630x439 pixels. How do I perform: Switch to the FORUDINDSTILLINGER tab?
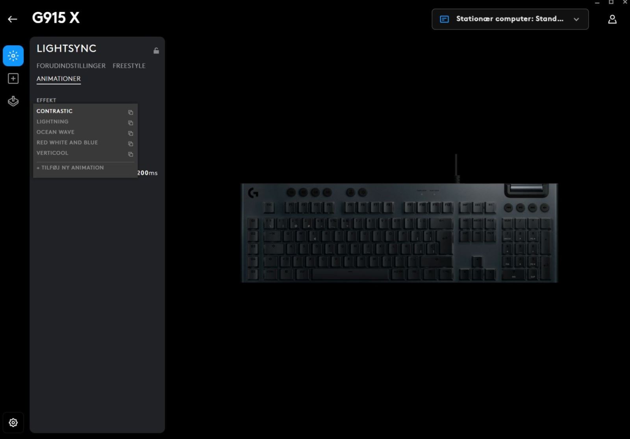pos(71,66)
